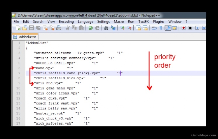Click the New file icon

point(18,28)
